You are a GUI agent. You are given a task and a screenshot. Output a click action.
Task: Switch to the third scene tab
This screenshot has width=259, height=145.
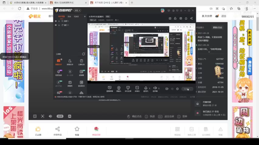pyautogui.click(x=76, y=16)
